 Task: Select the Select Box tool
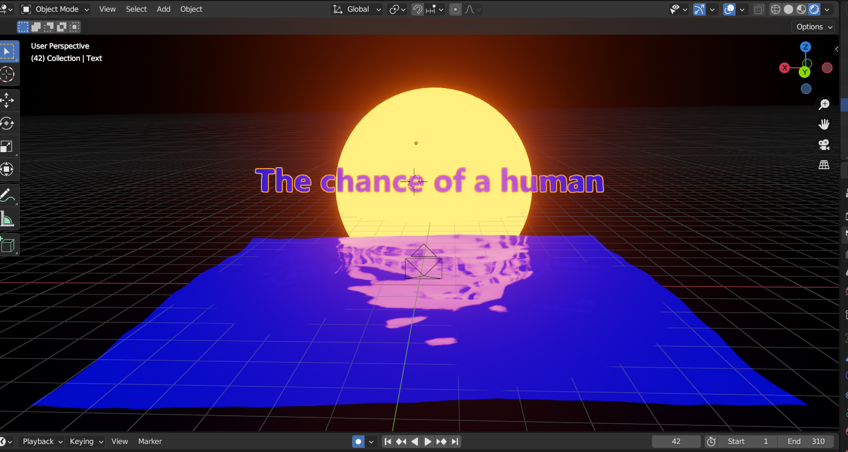[8, 51]
